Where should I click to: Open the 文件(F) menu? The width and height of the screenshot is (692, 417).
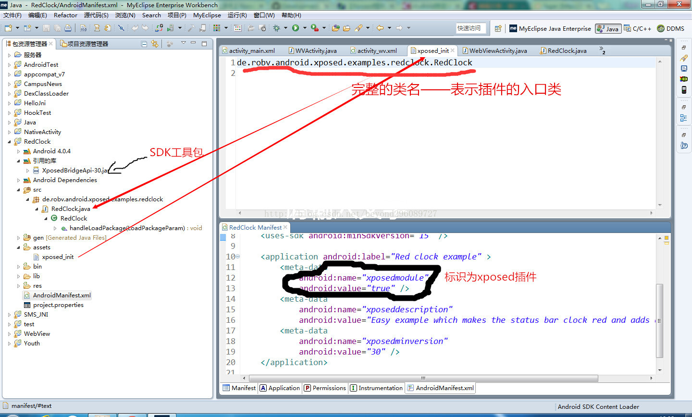[x=12, y=15]
